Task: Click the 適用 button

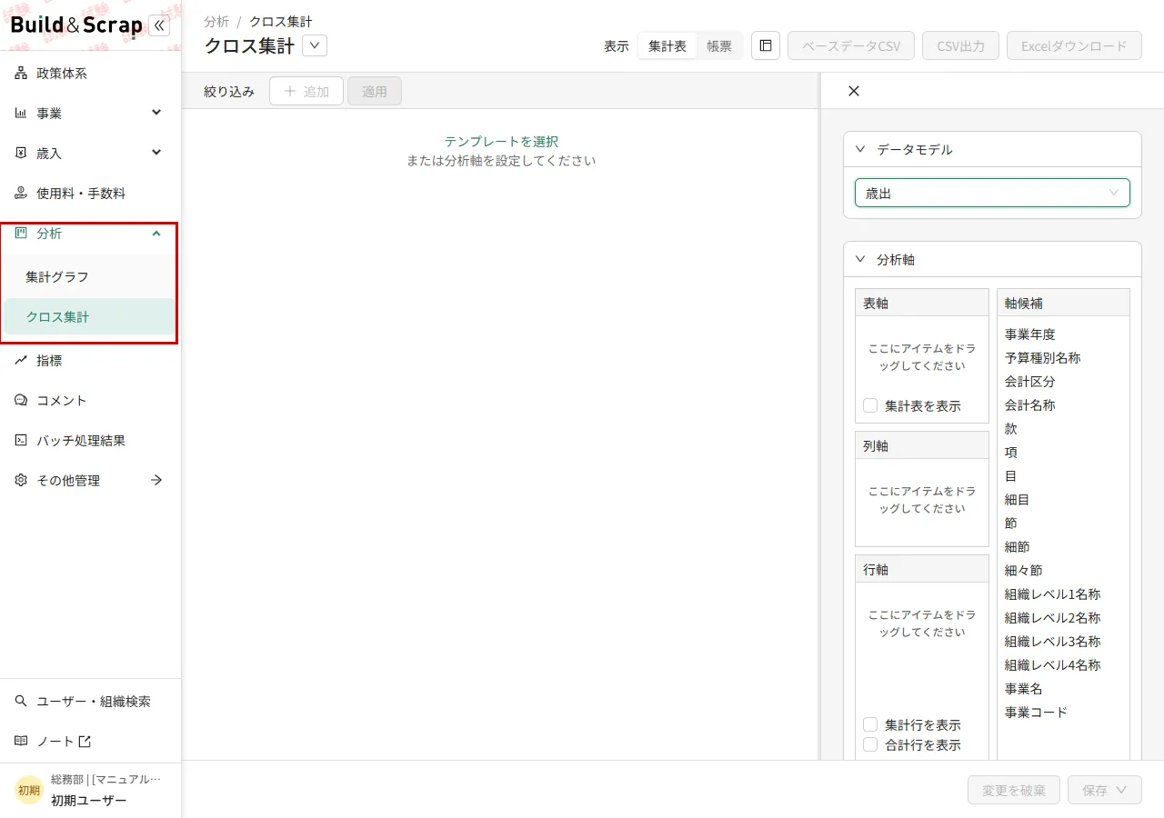Action: [375, 91]
